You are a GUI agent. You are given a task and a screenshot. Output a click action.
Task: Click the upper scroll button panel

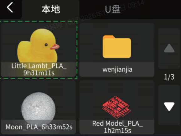click(x=169, y=48)
